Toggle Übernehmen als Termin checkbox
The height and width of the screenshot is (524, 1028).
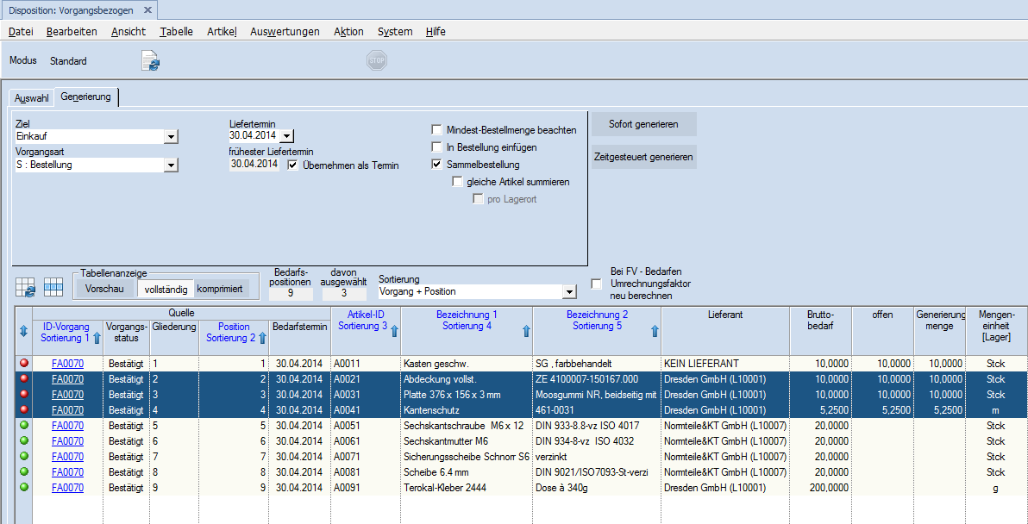coord(293,165)
